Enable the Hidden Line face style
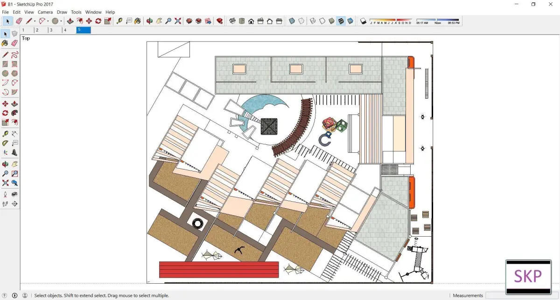Screen dimensions: 560x300 (x=322, y=21)
